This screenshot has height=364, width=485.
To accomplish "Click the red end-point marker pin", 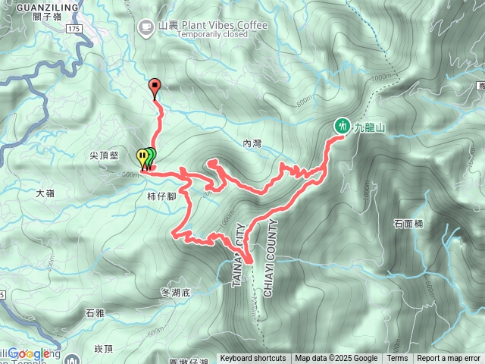I will [155, 89].
